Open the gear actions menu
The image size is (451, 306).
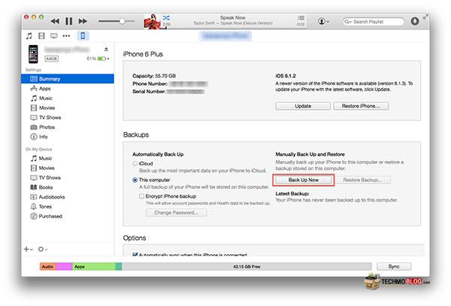43,249
